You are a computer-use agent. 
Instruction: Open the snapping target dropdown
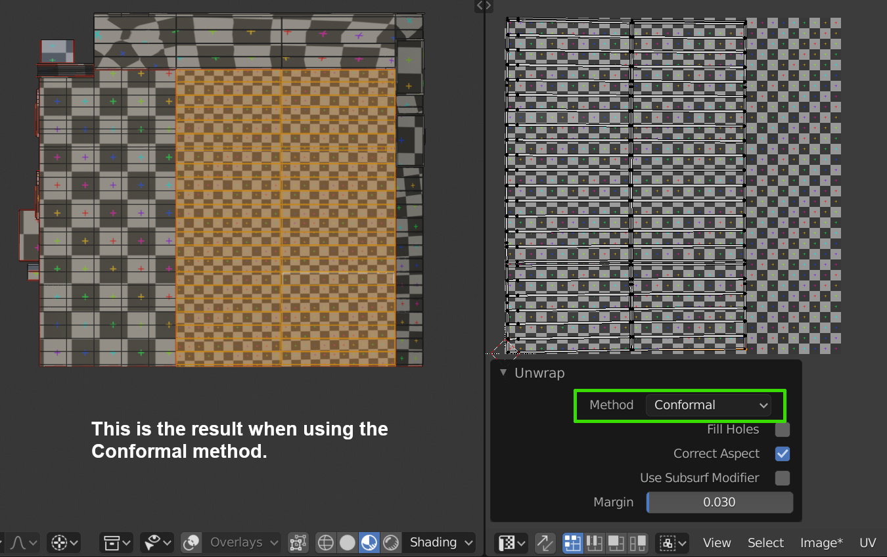64,543
